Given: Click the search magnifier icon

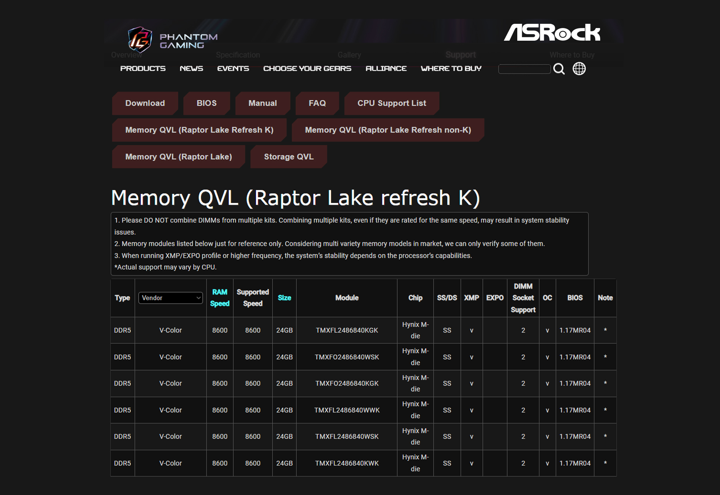Looking at the screenshot, I should click(559, 69).
